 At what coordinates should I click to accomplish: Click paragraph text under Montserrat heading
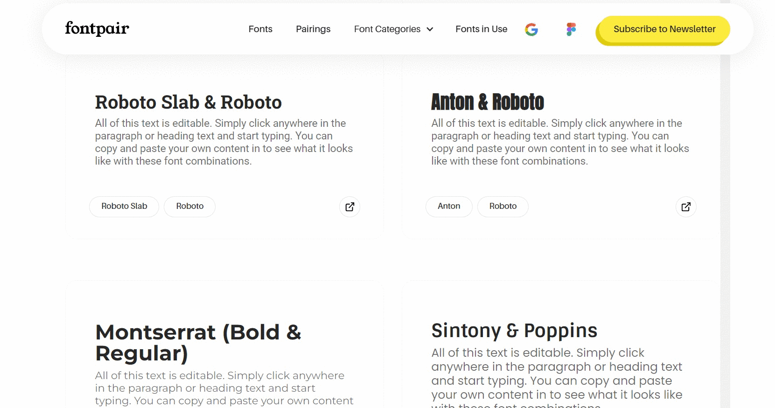pos(224,388)
